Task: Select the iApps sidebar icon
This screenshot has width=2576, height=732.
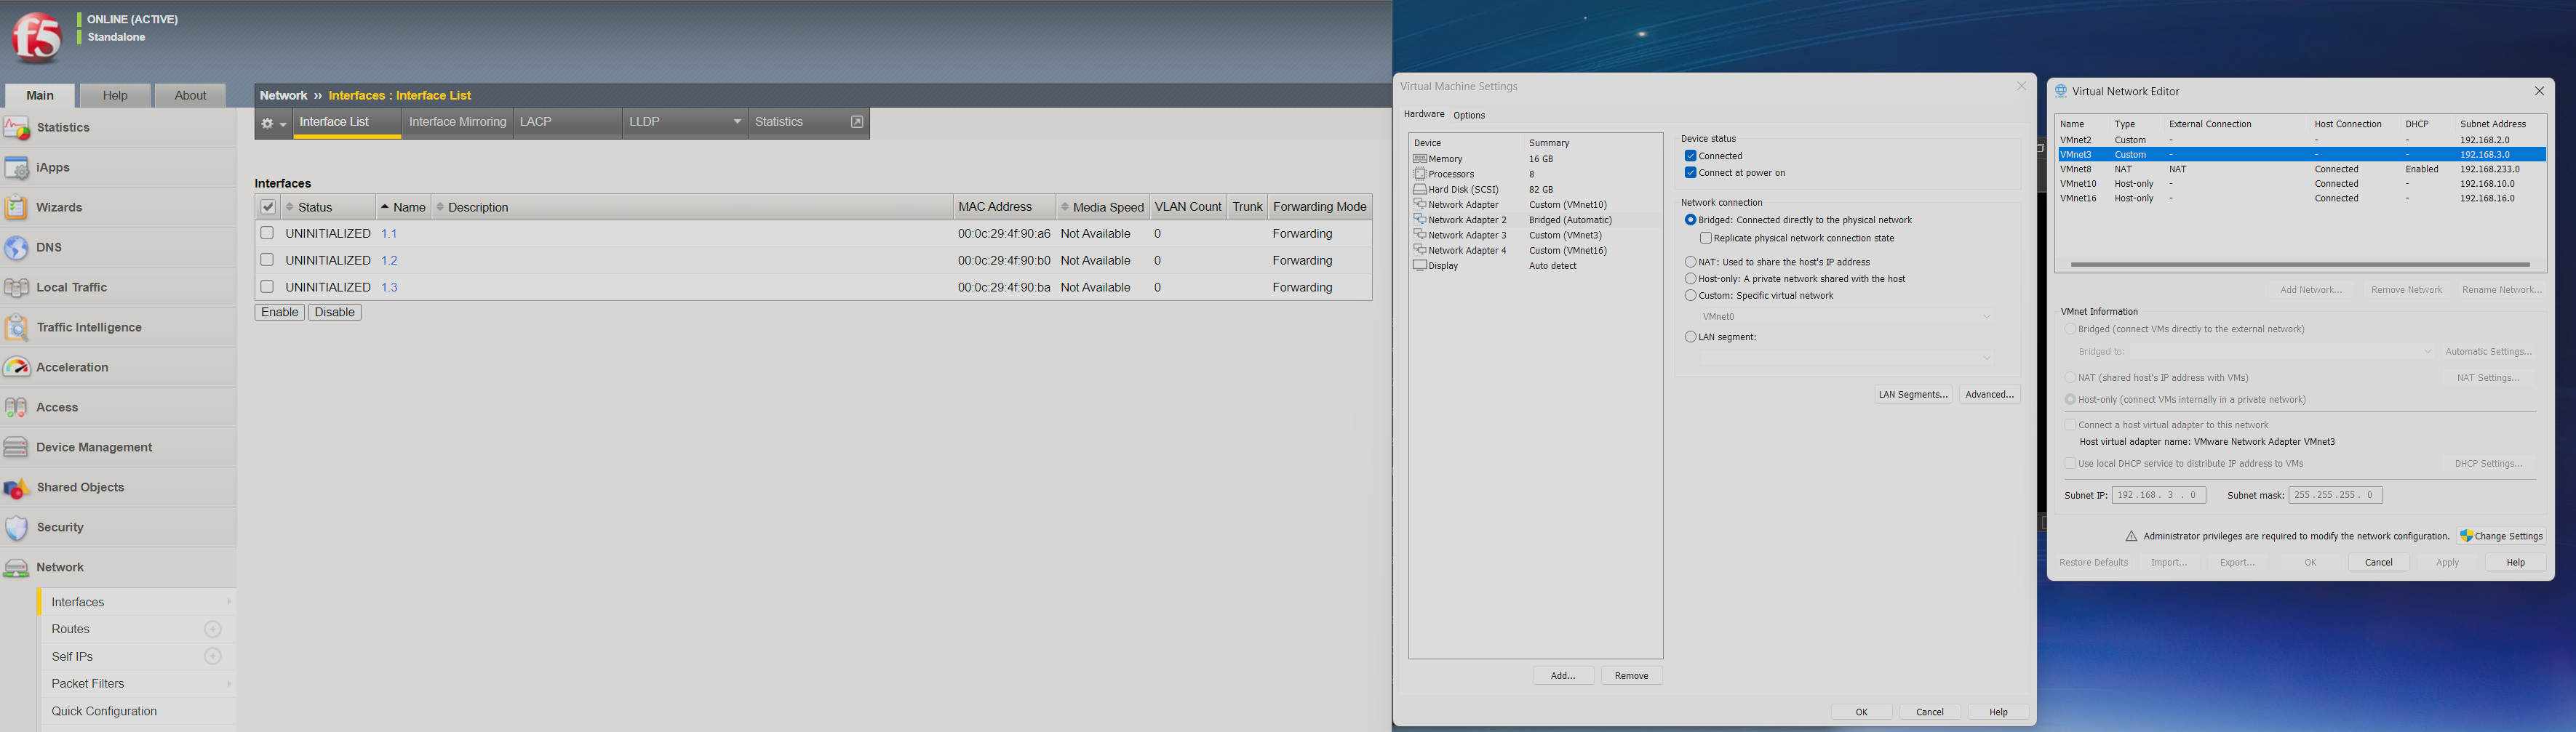Action: point(17,166)
